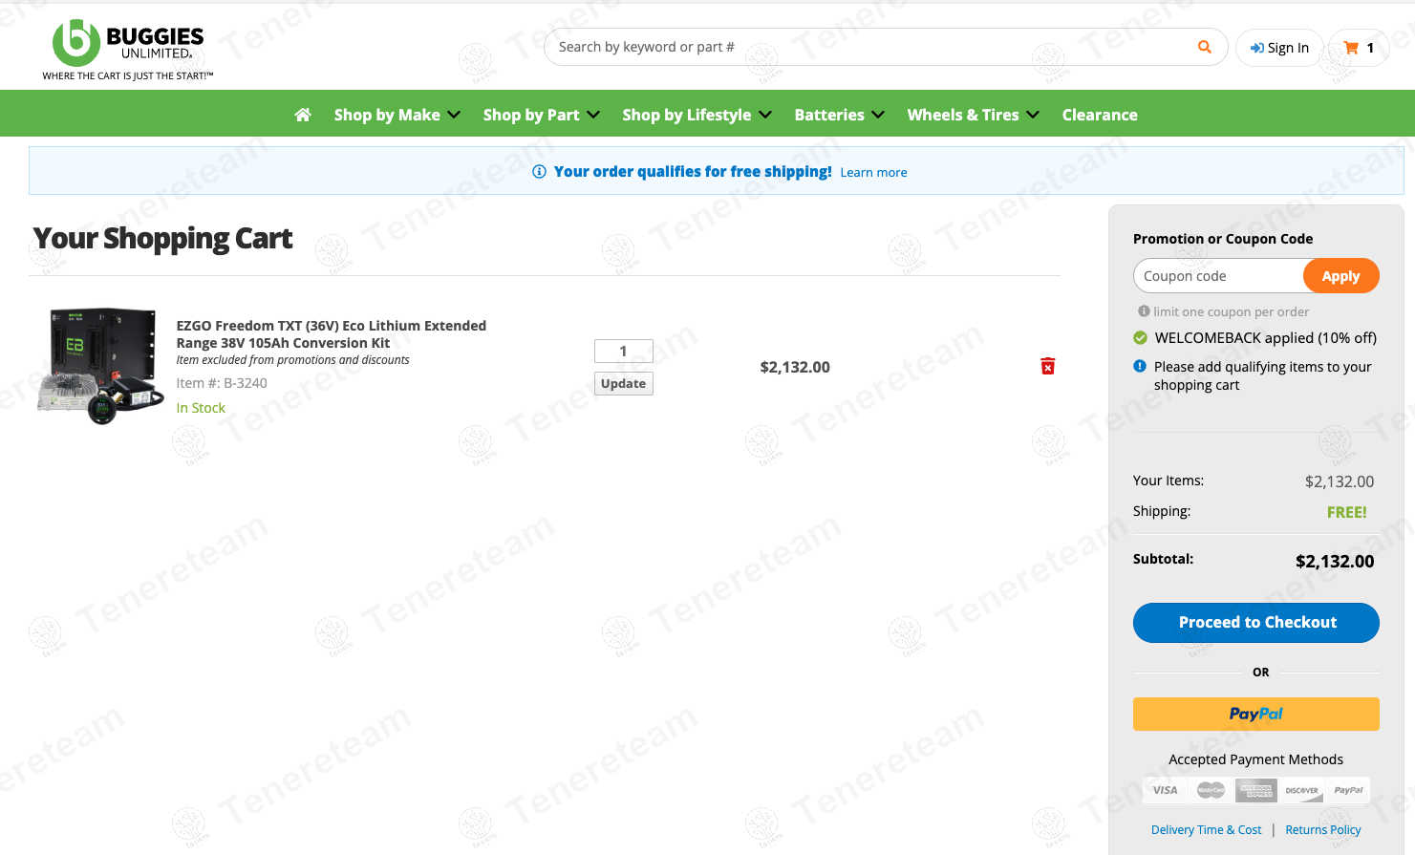1415x855 pixels.
Task: Click the Update quantity button
Action: pos(624,383)
